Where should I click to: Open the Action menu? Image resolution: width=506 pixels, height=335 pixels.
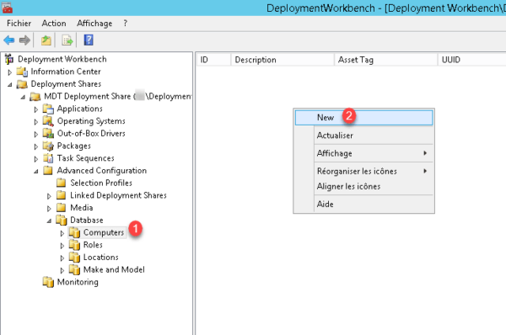click(x=54, y=24)
